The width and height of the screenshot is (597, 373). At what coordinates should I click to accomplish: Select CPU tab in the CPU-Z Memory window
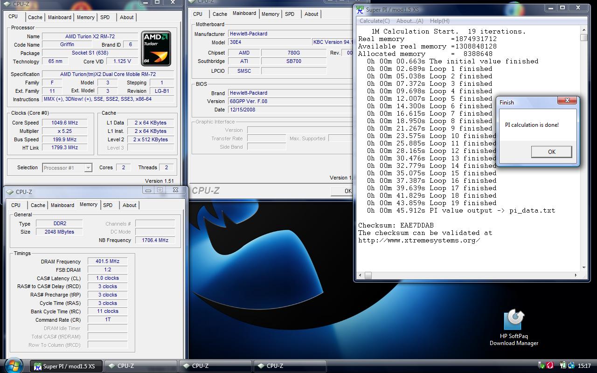coord(16,205)
